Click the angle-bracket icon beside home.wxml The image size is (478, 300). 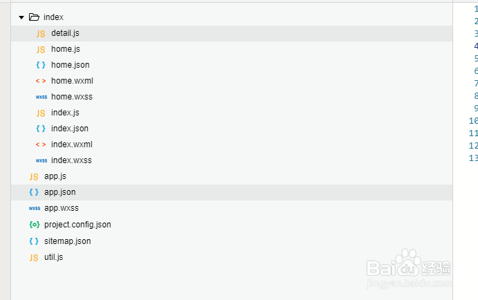(41, 81)
